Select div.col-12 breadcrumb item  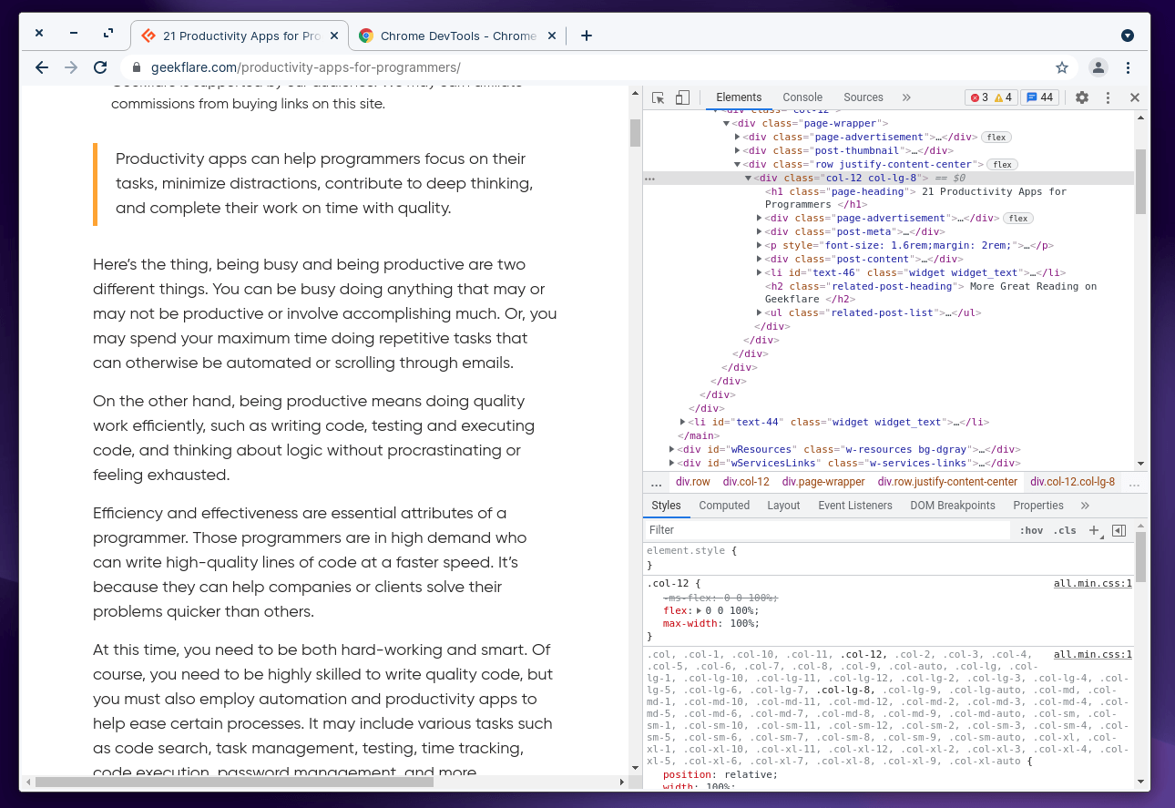click(x=746, y=482)
